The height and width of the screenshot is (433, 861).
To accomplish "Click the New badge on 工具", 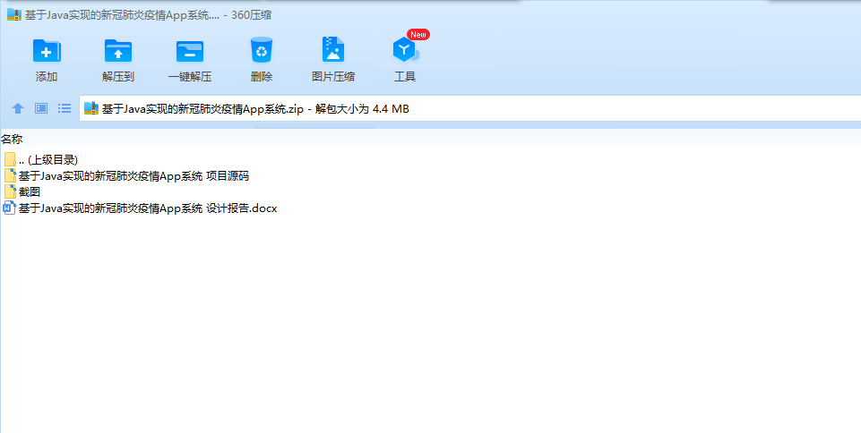I will (418, 35).
